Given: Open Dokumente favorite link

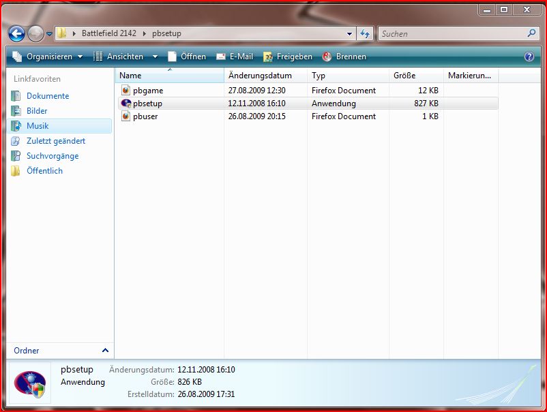Looking at the screenshot, I should [x=48, y=96].
